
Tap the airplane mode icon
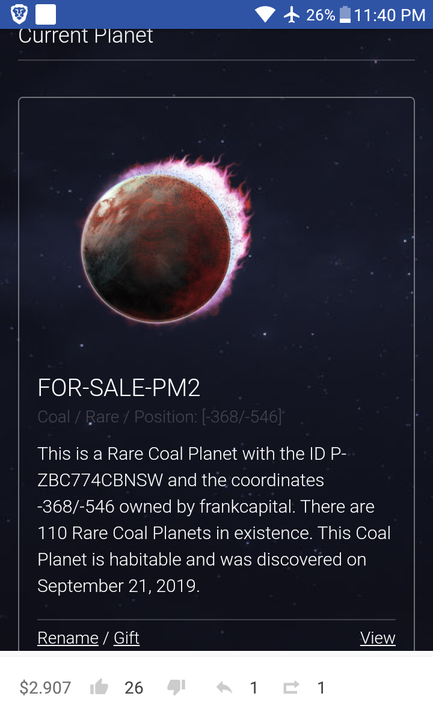tap(292, 14)
